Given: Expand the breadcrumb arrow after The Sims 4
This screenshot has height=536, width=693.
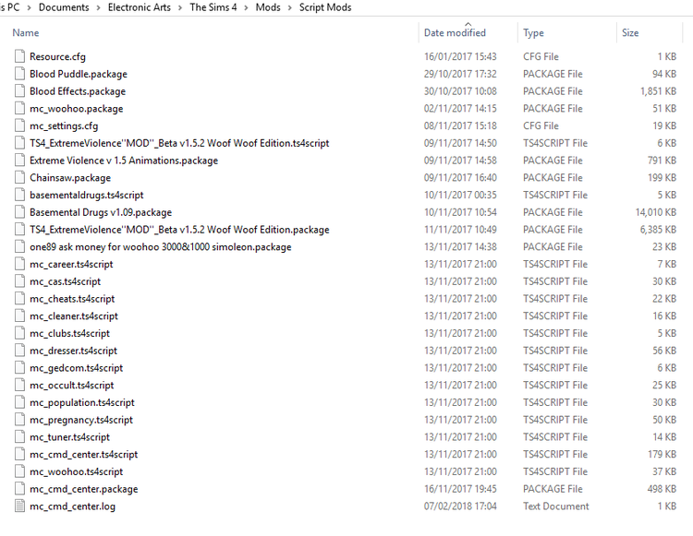Looking at the screenshot, I should pos(246,8).
